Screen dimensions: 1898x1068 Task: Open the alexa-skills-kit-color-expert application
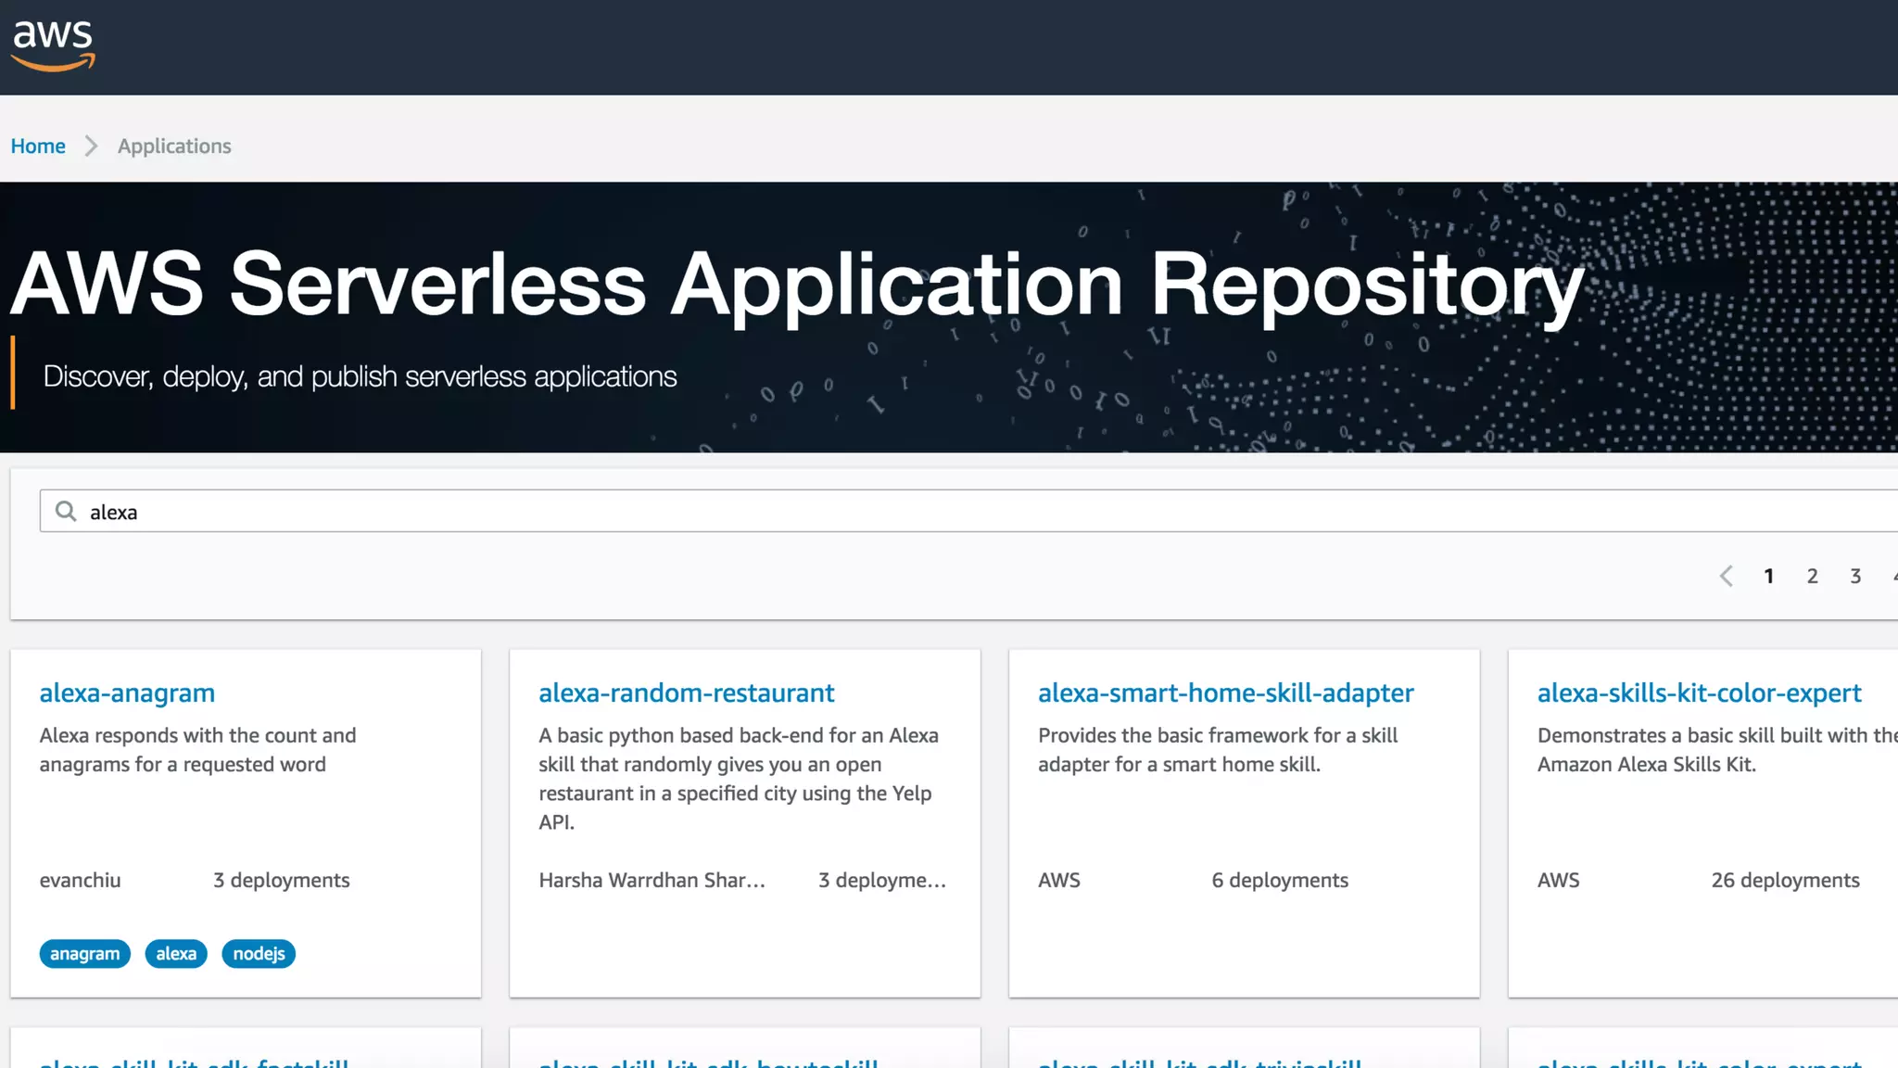tap(1699, 693)
